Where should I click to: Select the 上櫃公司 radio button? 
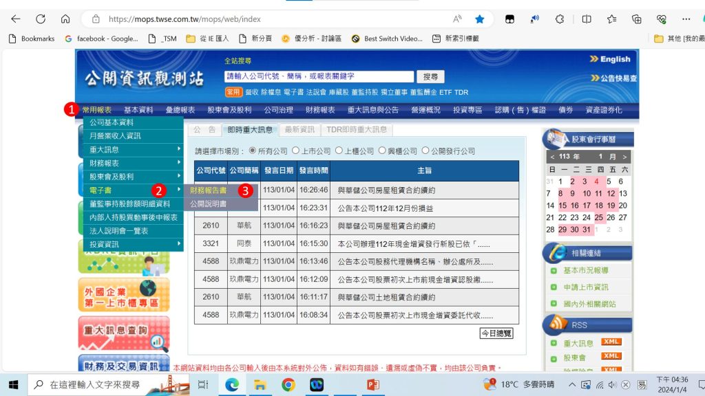(x=339, y=151)
